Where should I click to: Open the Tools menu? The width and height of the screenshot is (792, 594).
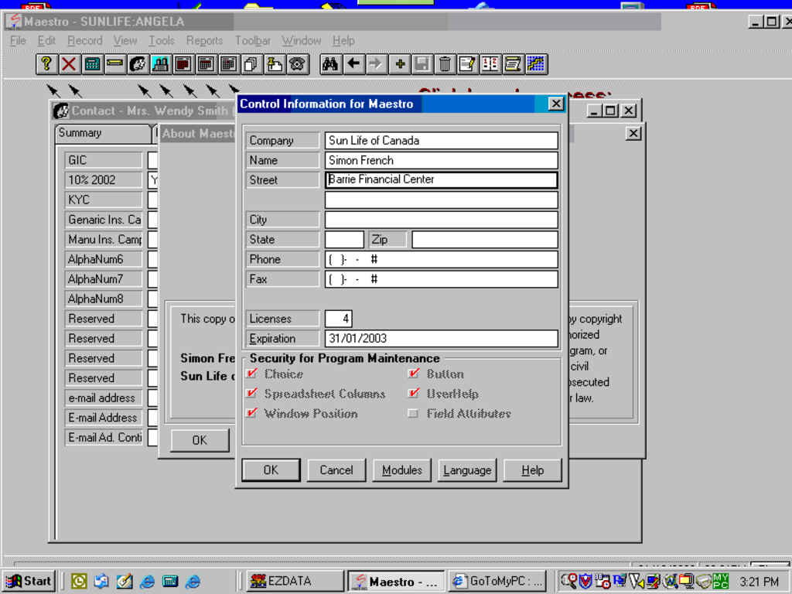[162, 40]
